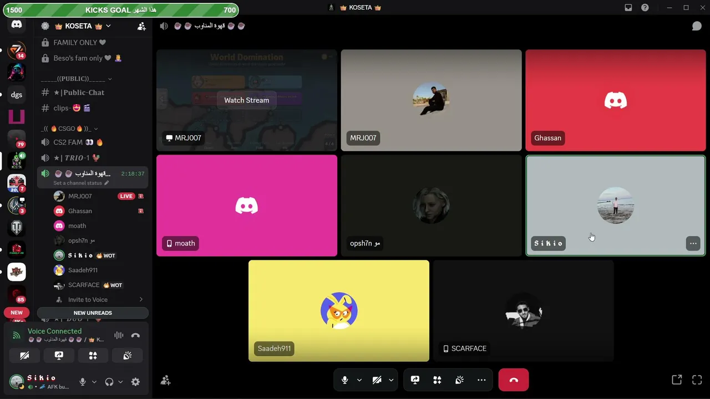The image size is (710, 399).
Task: Collapse the ((PUBLIC)) channel category
Action: point(77,79)
